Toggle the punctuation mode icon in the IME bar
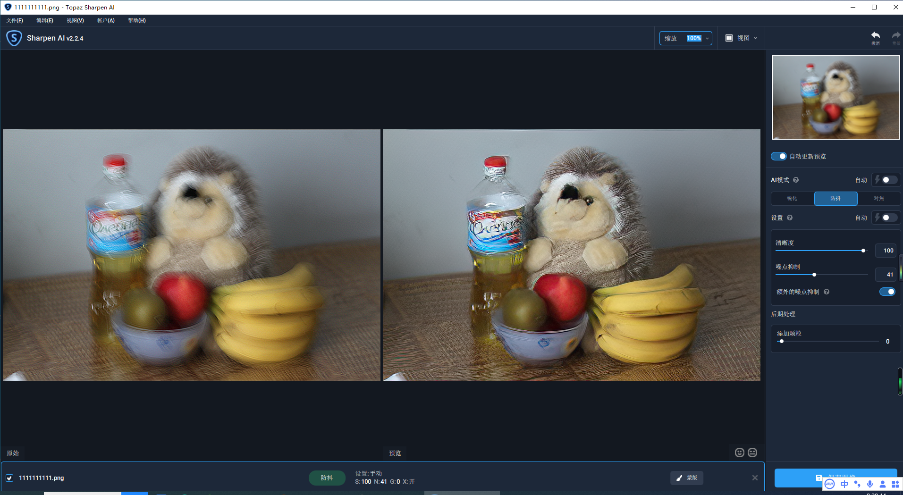 tap(857, 484)
